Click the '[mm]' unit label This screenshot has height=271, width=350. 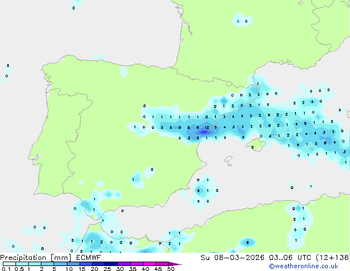coord(61,258)
